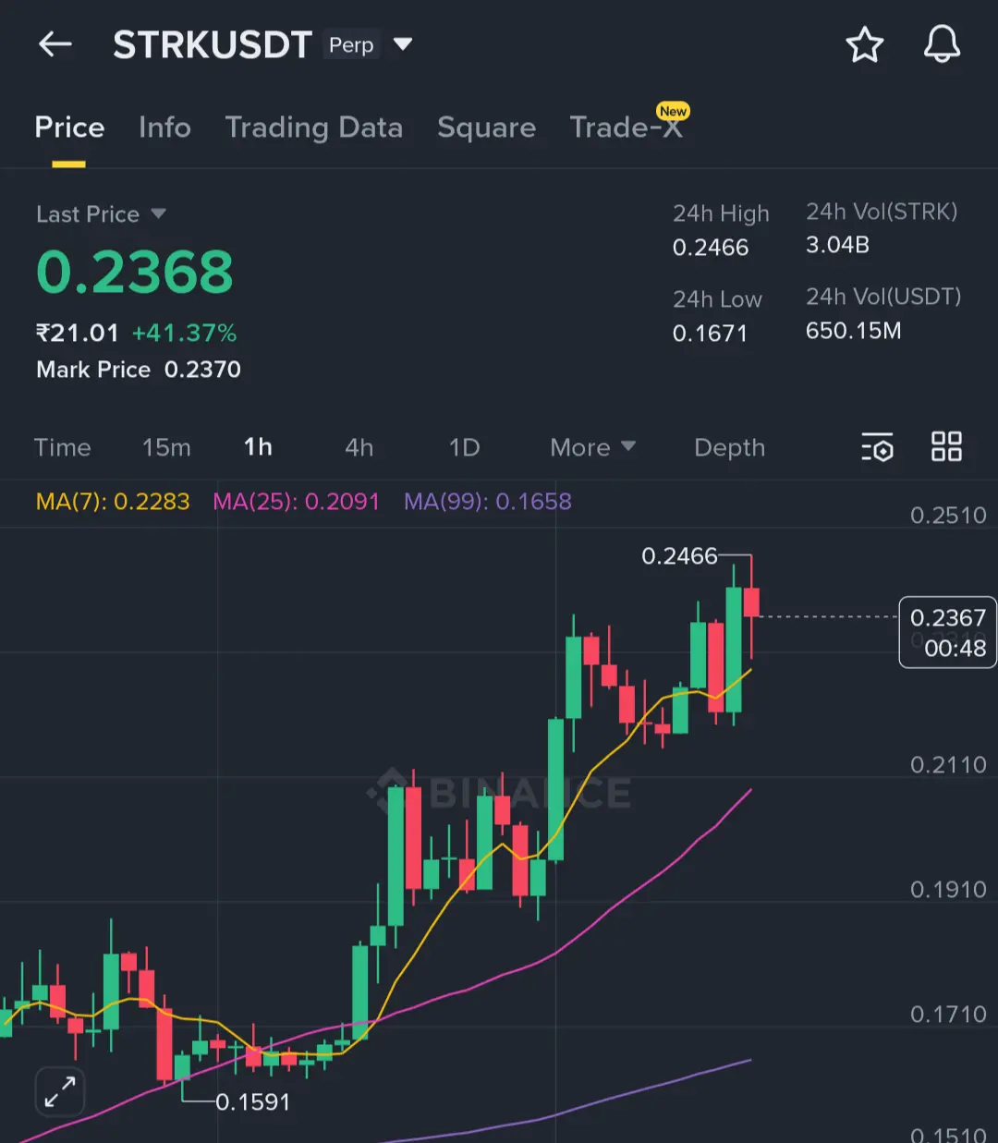This screenshot has width=998, height=1143.
Task: Tap the 0.1591 low marker on chart
Action: 252,1102
